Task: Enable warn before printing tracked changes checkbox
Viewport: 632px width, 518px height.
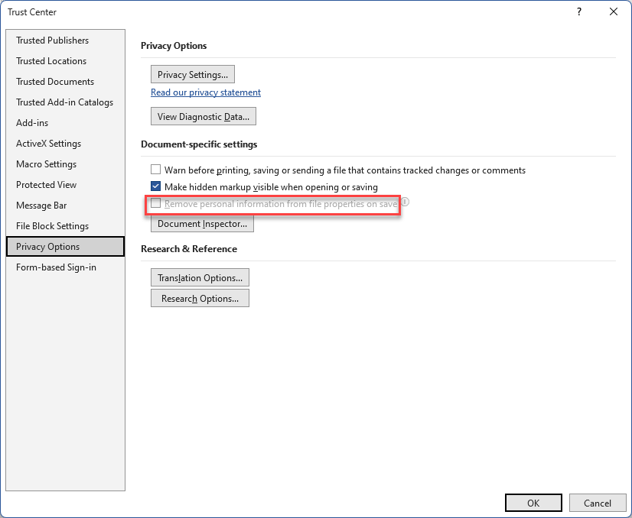Action: pos(155,170)
